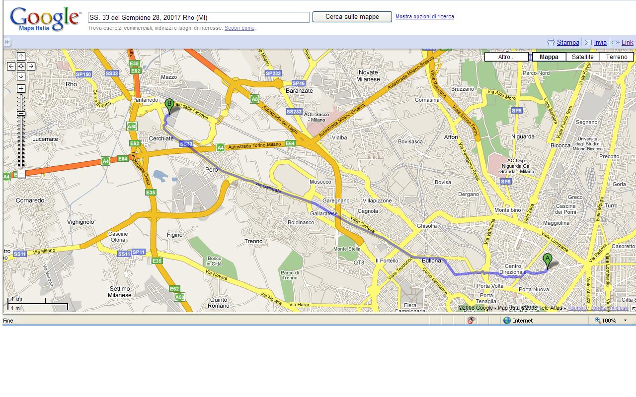636x397 pixels.
Task: Click the Cerca sulle mappe button
Action: coord(352,17)
